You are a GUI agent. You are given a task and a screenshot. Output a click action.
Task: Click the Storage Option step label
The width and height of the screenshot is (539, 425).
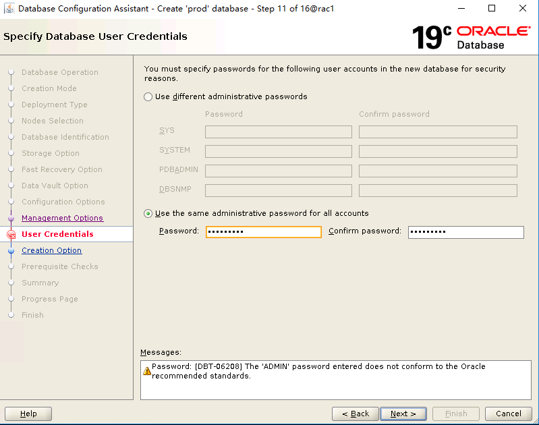tap(51, 153)
